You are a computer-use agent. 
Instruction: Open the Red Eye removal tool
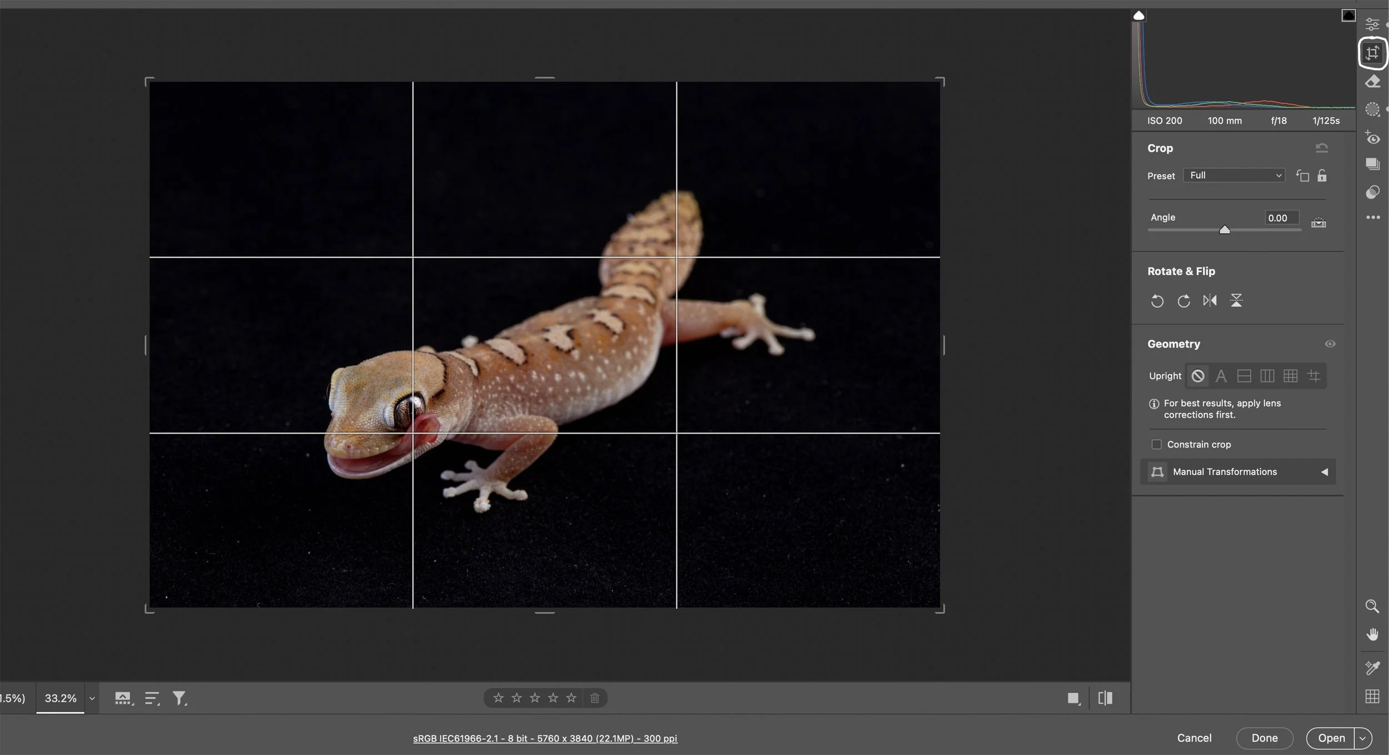pos(1372,137)
